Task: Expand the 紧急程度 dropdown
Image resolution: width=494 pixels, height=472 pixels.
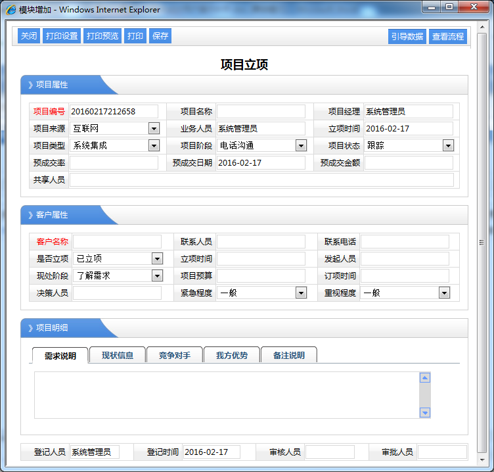Action: pyautogui.click(x=301, y=293)
